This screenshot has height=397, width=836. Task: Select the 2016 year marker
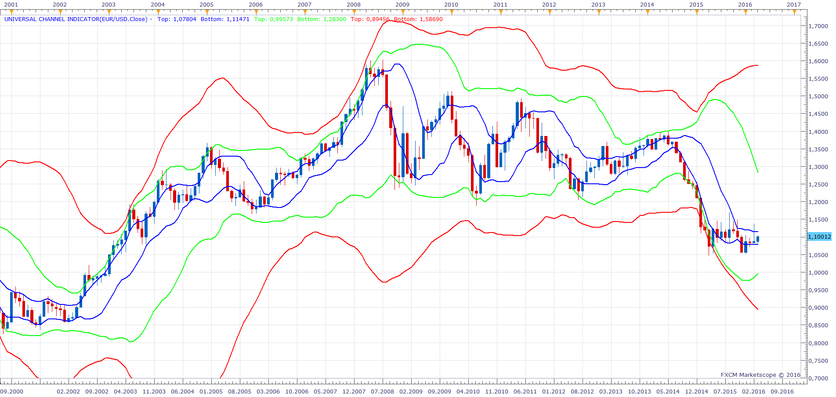pos(746,12)
